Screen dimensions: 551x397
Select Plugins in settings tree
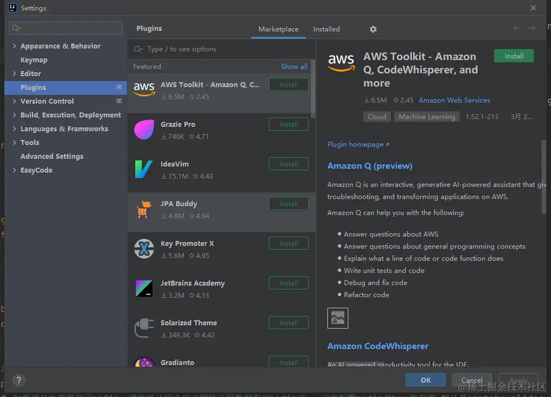(65, 88)
